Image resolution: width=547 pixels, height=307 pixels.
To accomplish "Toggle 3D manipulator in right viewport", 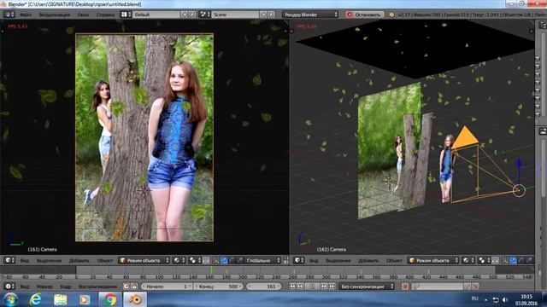I will coord(505,260).
